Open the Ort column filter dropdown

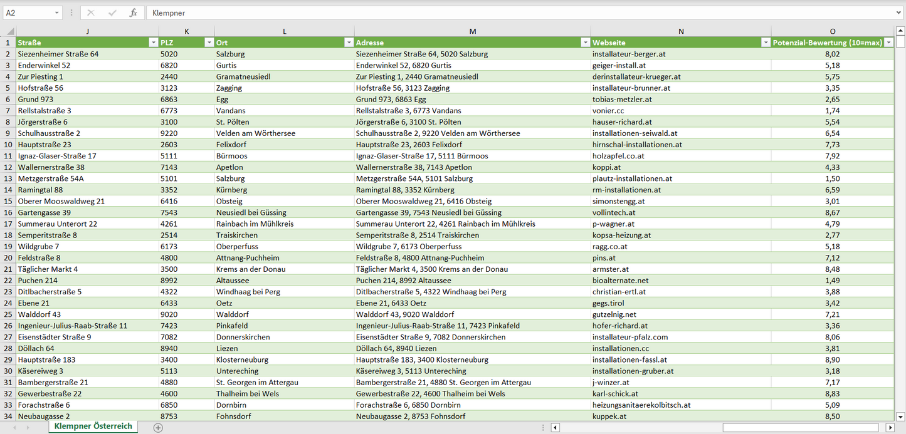click(x=349, y=43)
